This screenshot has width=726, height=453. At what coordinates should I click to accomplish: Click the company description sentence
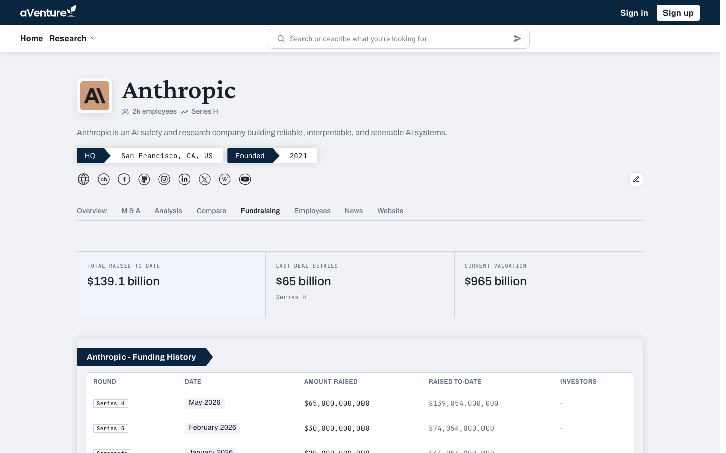[262, 133]
